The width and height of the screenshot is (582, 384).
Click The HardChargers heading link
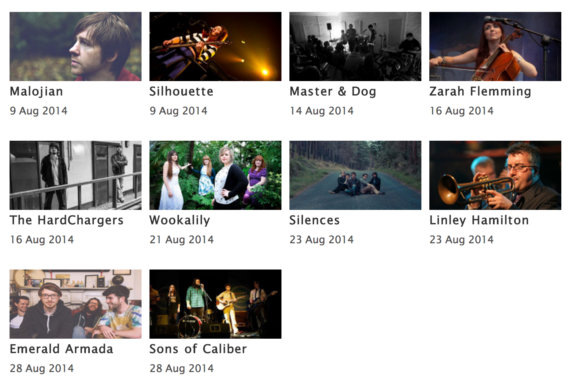(67, 221)
